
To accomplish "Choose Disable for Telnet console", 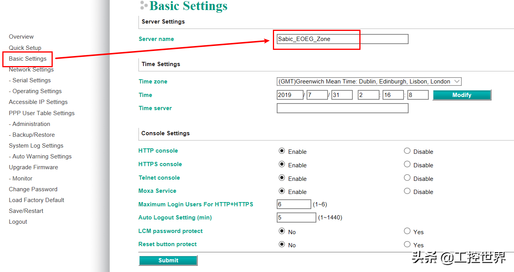I will (x=407, y=178).
